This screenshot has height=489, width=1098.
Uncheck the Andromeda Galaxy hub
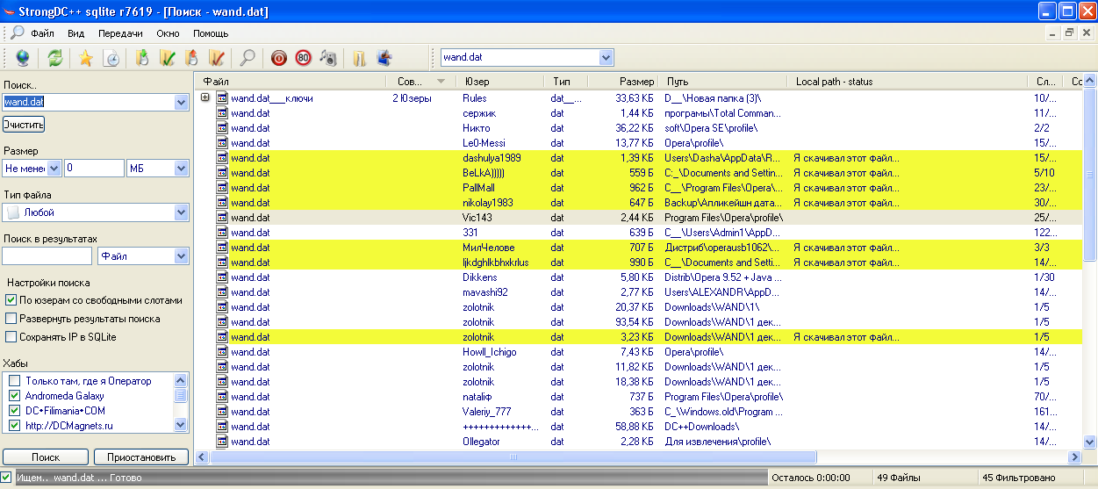14,396
